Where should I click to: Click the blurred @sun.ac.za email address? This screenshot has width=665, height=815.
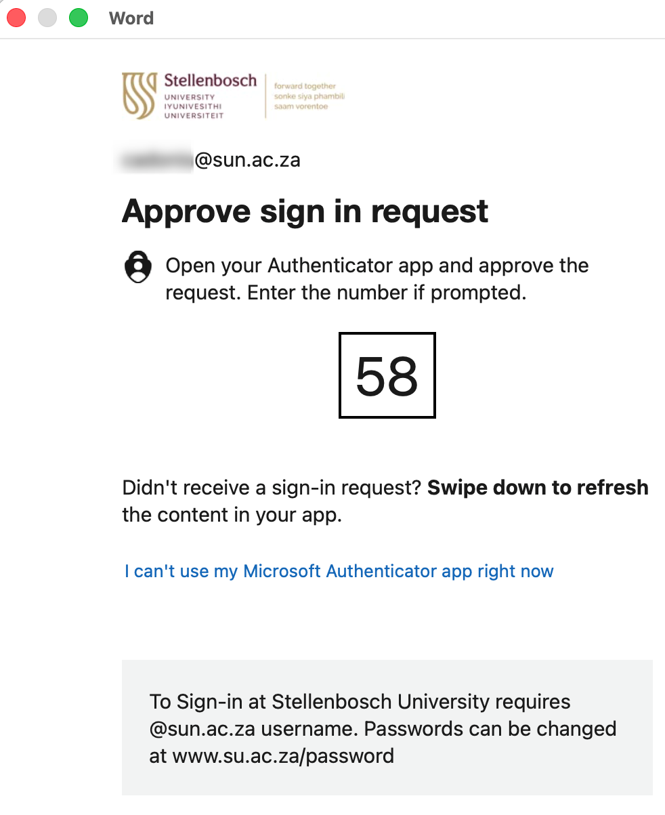click(211, 161)
